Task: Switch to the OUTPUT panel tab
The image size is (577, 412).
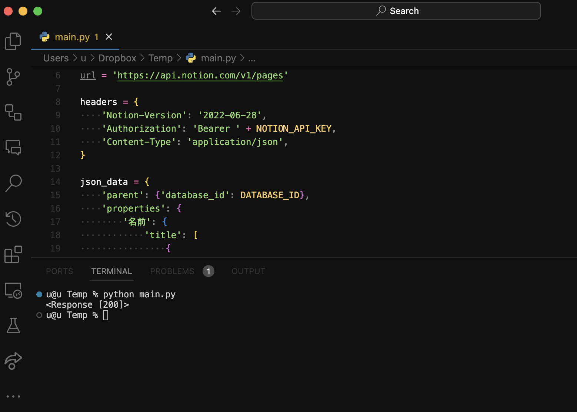Action: pyautogui.click(x=249, y=271)
